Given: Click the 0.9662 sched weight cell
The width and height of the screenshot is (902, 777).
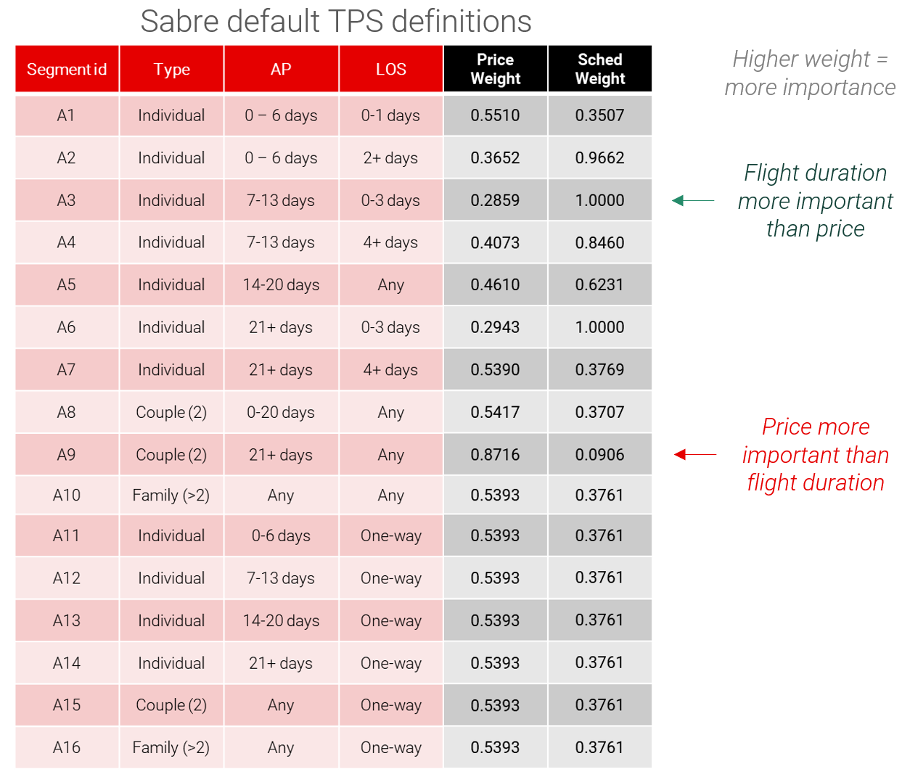Looking at the screenshot, I should coord(599,157).
